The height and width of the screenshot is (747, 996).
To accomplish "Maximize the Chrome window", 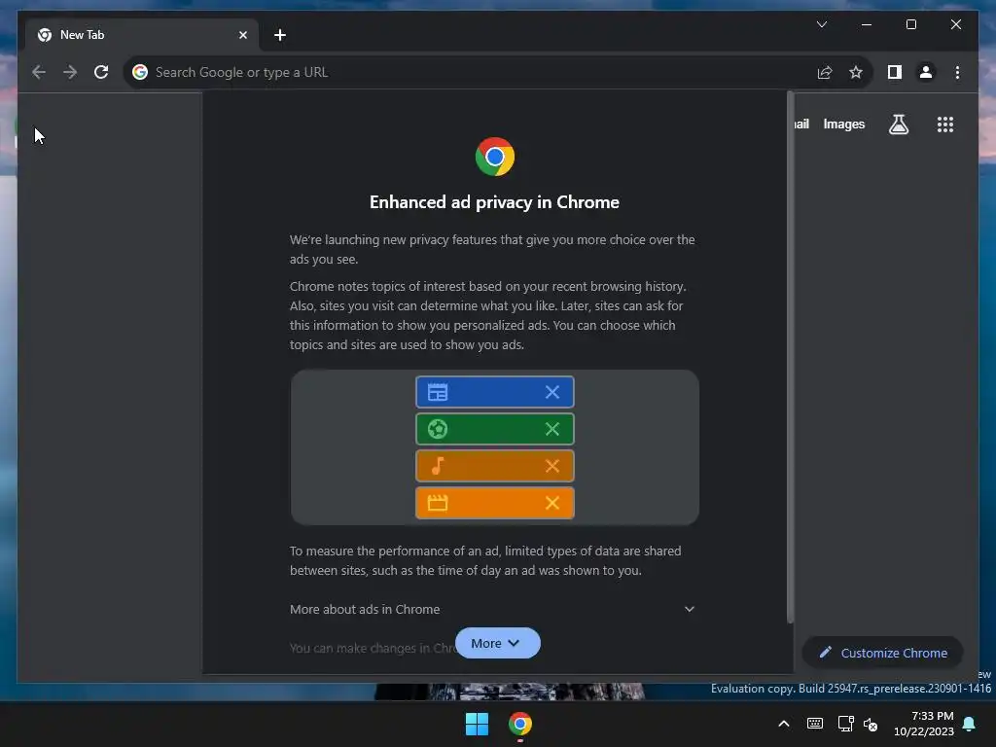I will point(910,24).
